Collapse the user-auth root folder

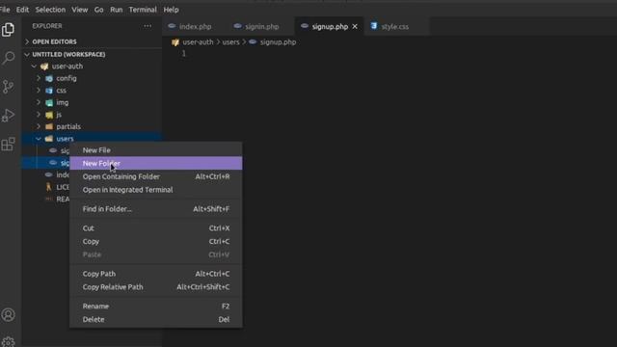35,67
